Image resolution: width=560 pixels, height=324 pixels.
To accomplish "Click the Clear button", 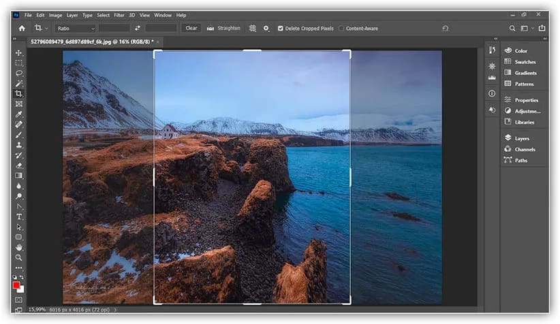I will click(191, 28).
